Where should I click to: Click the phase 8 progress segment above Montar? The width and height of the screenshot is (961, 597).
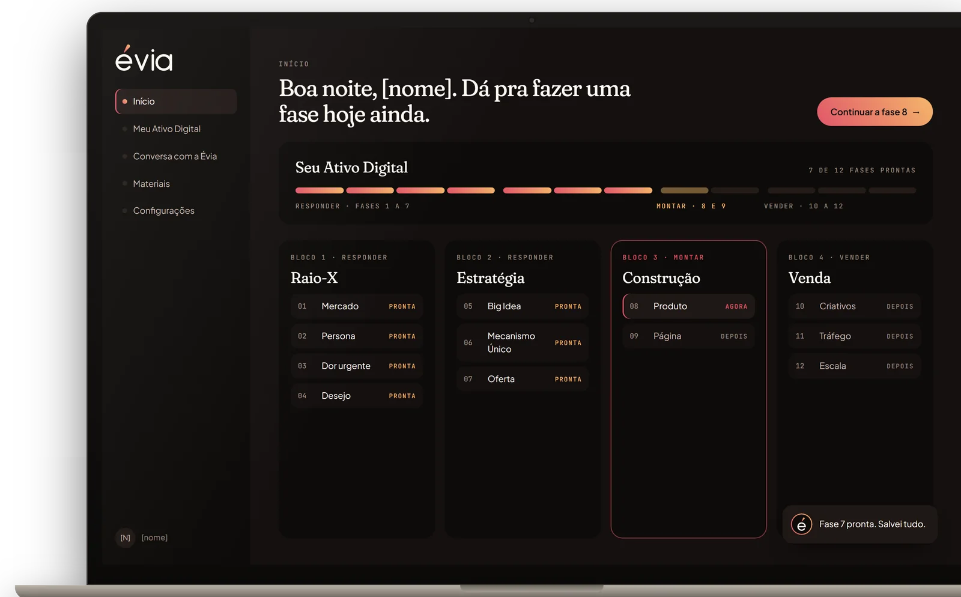click(685, 190)
